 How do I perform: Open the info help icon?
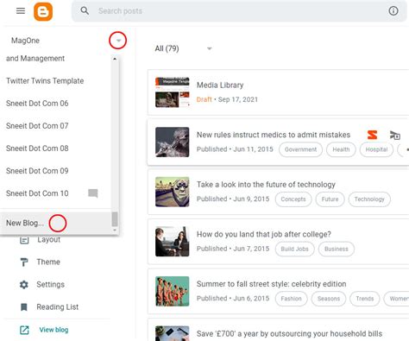(x=393, y=11)
